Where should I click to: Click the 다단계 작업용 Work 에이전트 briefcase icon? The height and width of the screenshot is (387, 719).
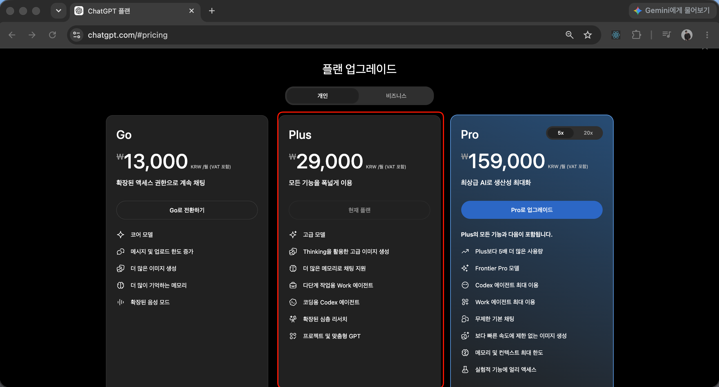pos(293,285)
